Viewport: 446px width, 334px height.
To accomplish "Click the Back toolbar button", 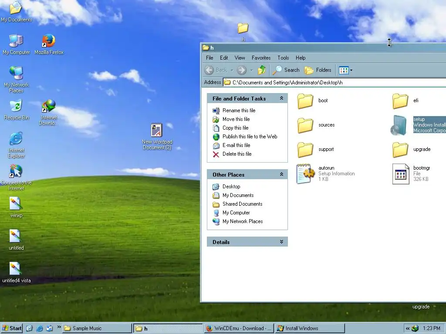I will point(216,70).
